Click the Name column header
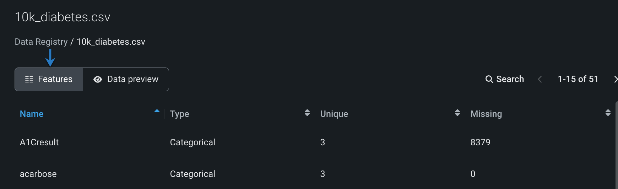Viewport: 618px width, 189px height. click(32, 114)
